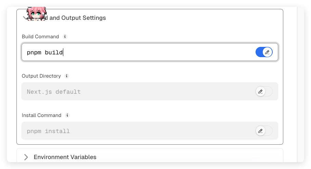Click the pencil icon in the Install Command row
311x169 pixels.
261,131
